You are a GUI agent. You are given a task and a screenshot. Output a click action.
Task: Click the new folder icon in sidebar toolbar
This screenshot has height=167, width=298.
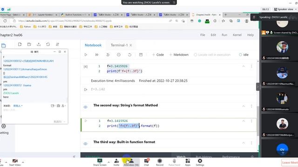[x=29, y=45]
